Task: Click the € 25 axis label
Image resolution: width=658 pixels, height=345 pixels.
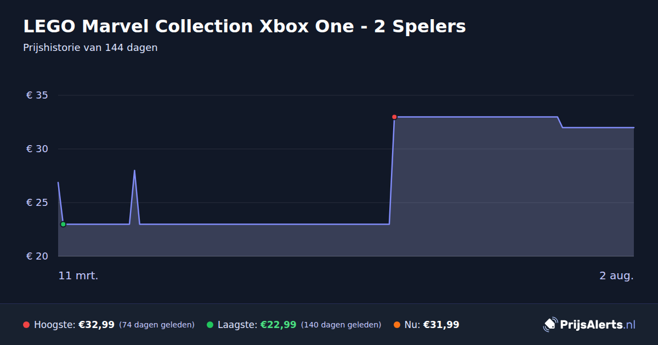Action: tap(37, 203)
